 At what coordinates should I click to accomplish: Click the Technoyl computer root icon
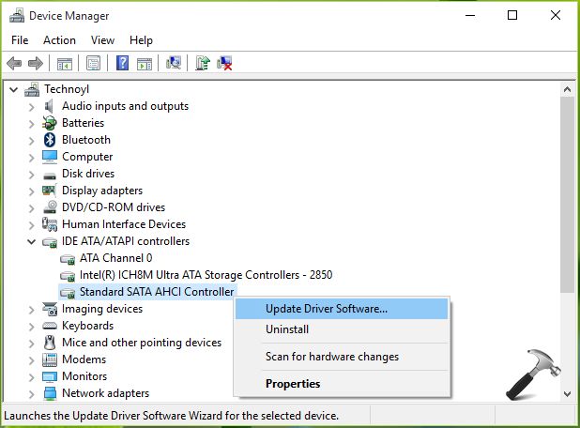[32, 89]
